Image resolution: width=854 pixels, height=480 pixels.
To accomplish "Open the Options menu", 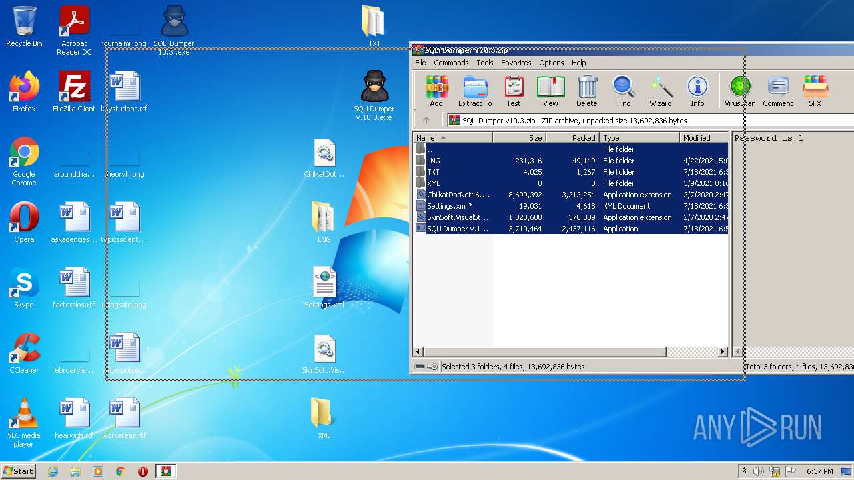I will click(552, 63).
